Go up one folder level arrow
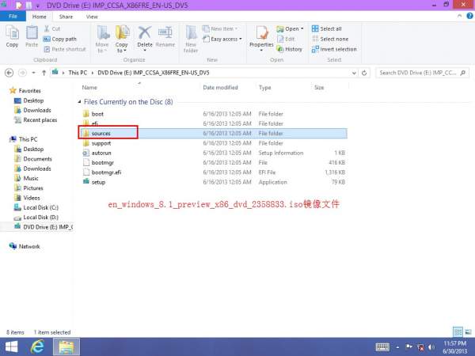The width and height of the screenshot is (475, 356). (x=44, y=73)
